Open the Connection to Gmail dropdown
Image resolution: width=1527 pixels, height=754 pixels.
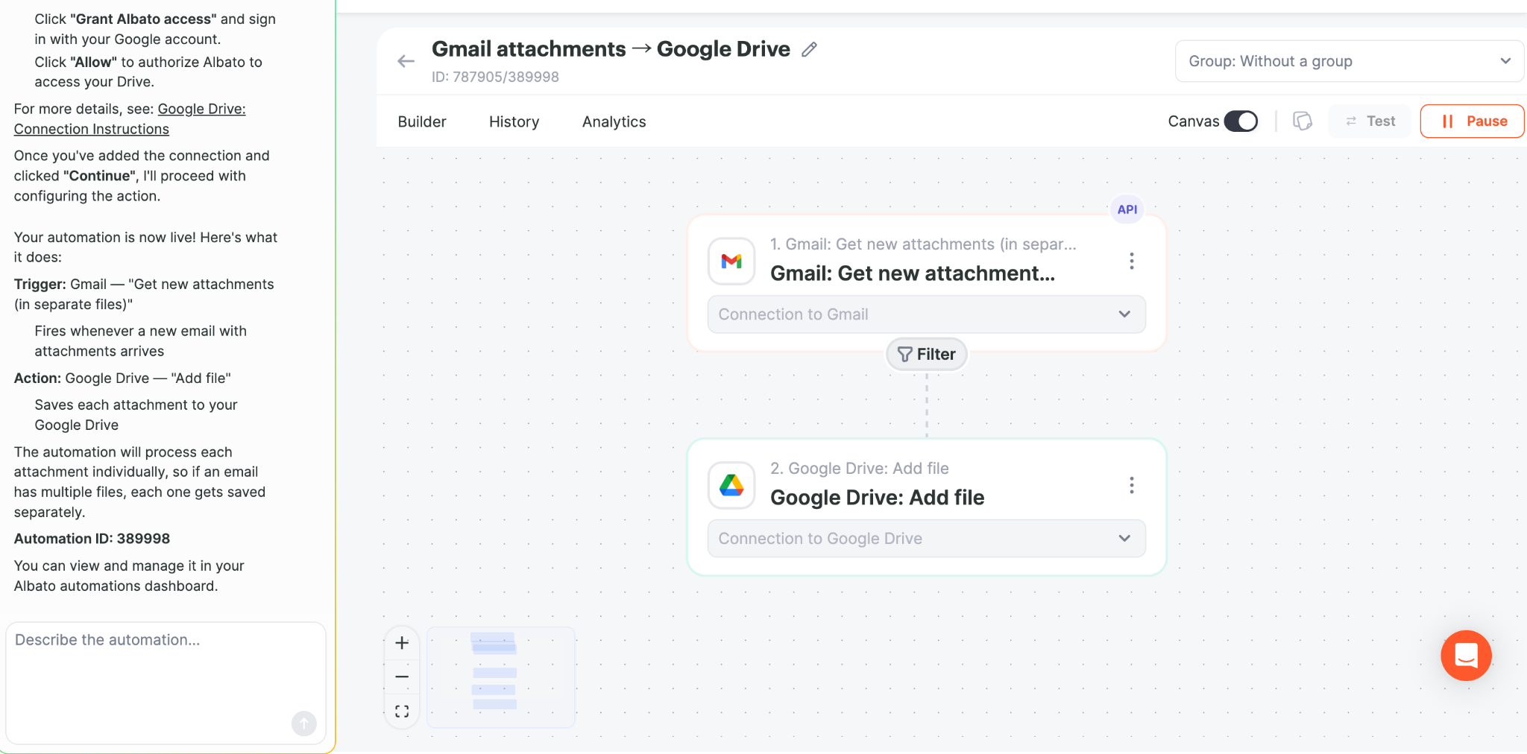pyautogui.click(x=926, y=314)
